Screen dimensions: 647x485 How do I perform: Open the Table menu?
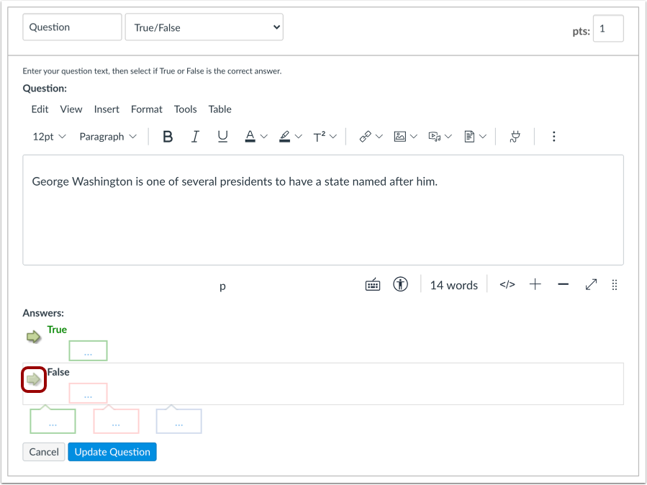pos(220,109)
